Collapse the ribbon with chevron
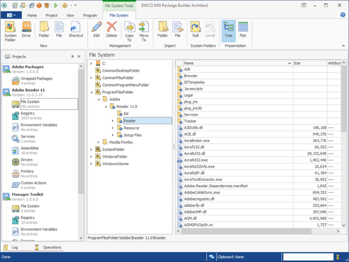The height and width of the screenshot is (262, 349). click(343, 46)
